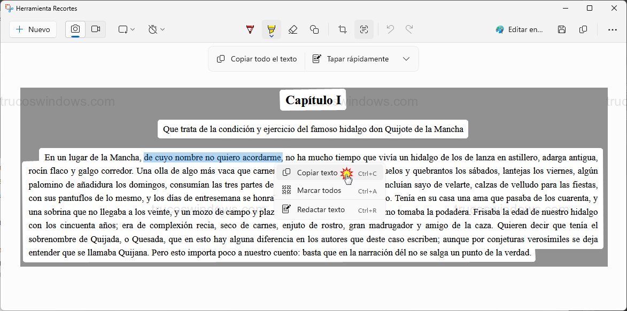Activate the eraser tool
627x311 pixels.
pos(293,29)
